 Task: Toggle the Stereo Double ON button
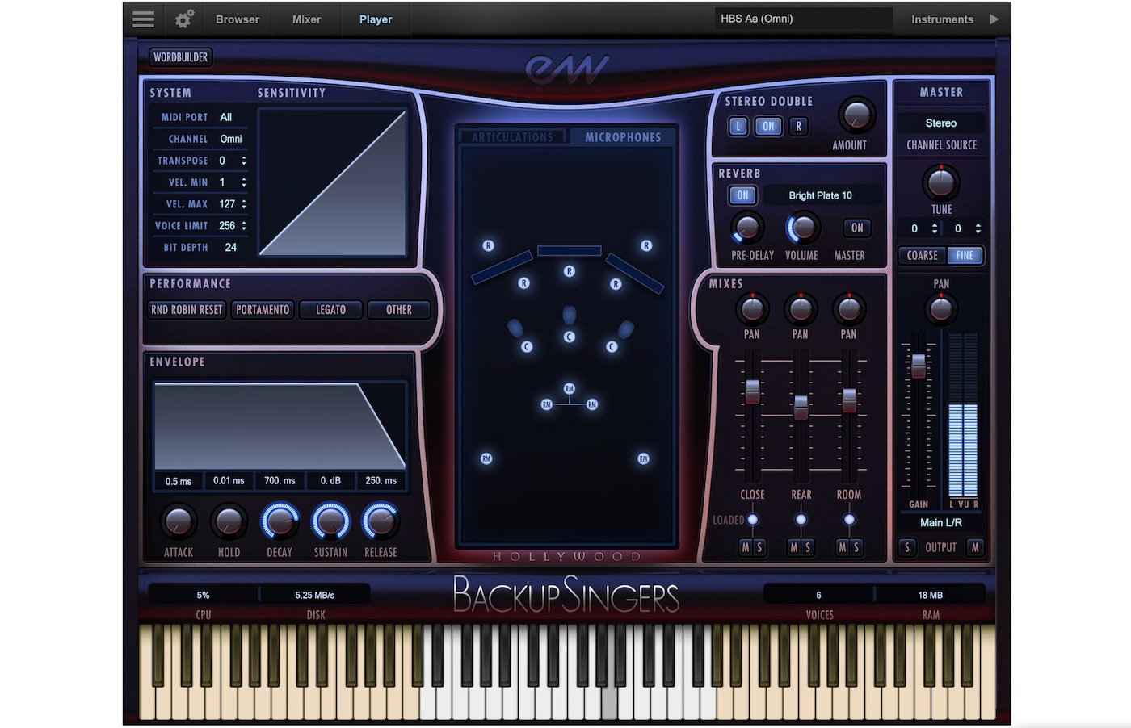point(768,127)
